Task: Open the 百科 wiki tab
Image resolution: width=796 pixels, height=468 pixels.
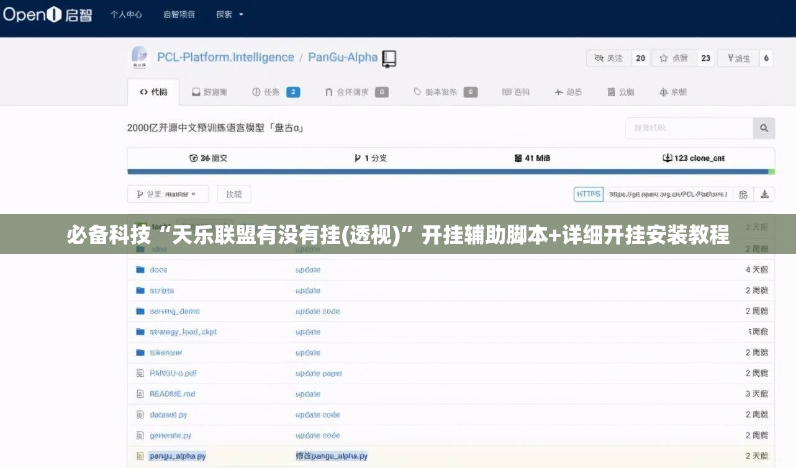Action: click(x=516, y=92)
